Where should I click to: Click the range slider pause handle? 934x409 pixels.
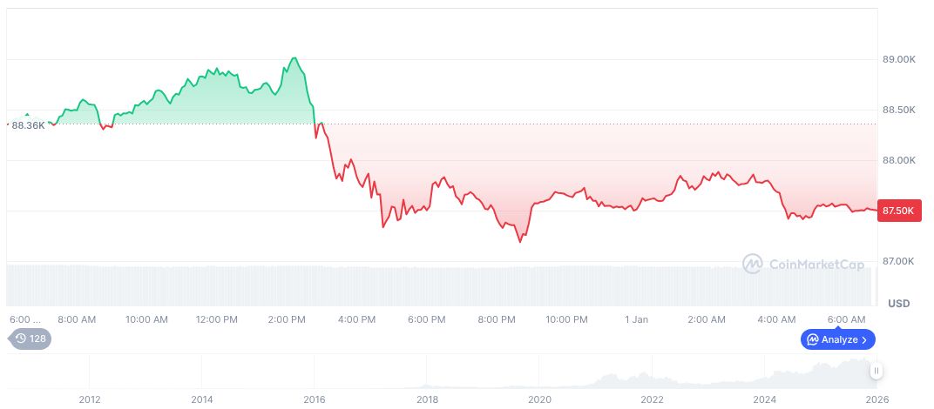[876, 372]
